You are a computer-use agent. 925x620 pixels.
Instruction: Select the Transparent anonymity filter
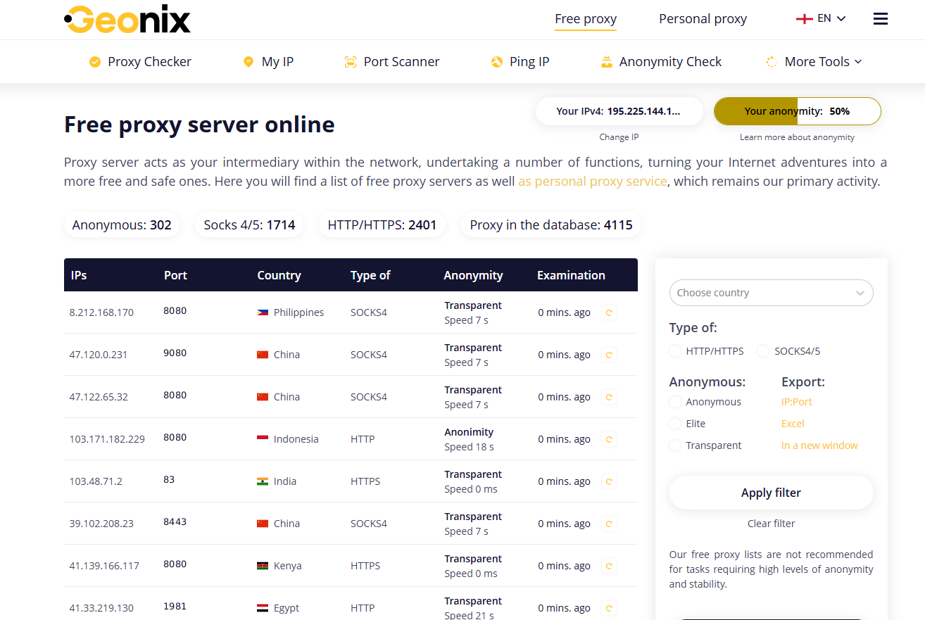(675, 445)
